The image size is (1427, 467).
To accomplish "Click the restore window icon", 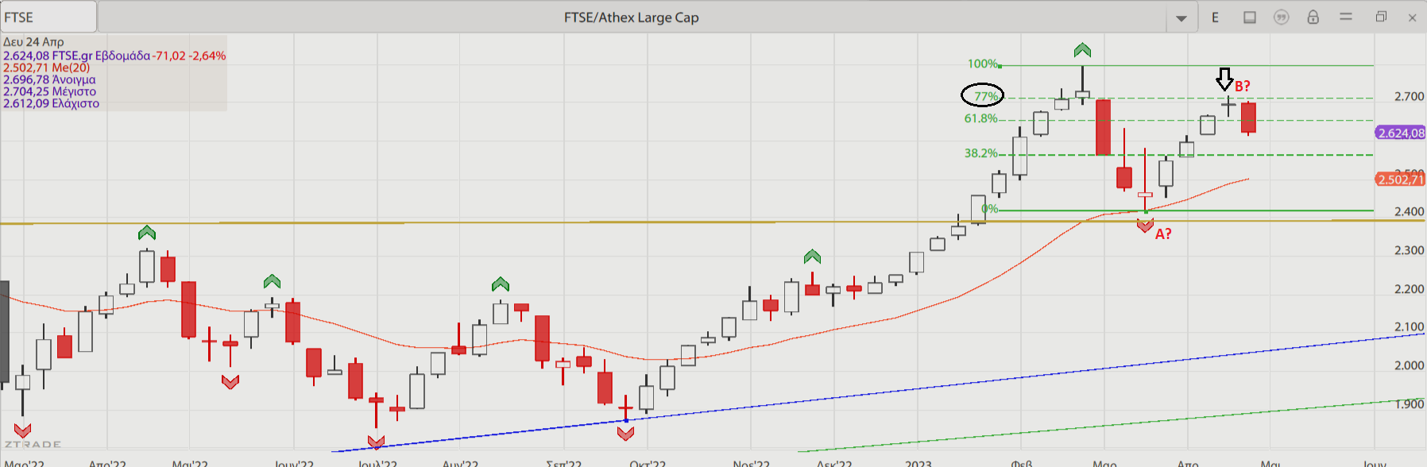I will point(1381,17).
